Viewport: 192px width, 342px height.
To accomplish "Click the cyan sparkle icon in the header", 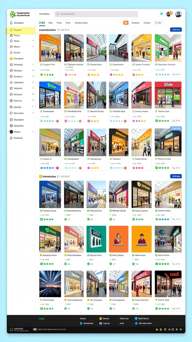I will coord(161,14).
